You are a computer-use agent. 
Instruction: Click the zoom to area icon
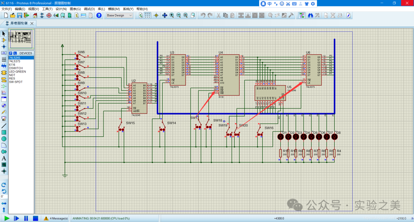[x=193, y=16]
